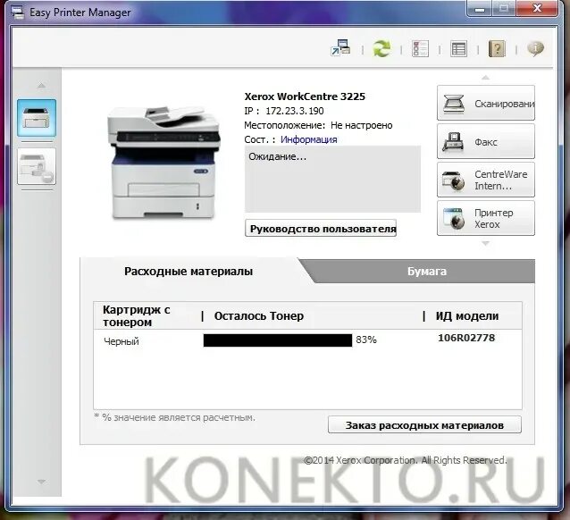Click the down arrow below printer list
This screenshot has height=520, width=570.
pos(41,482)
